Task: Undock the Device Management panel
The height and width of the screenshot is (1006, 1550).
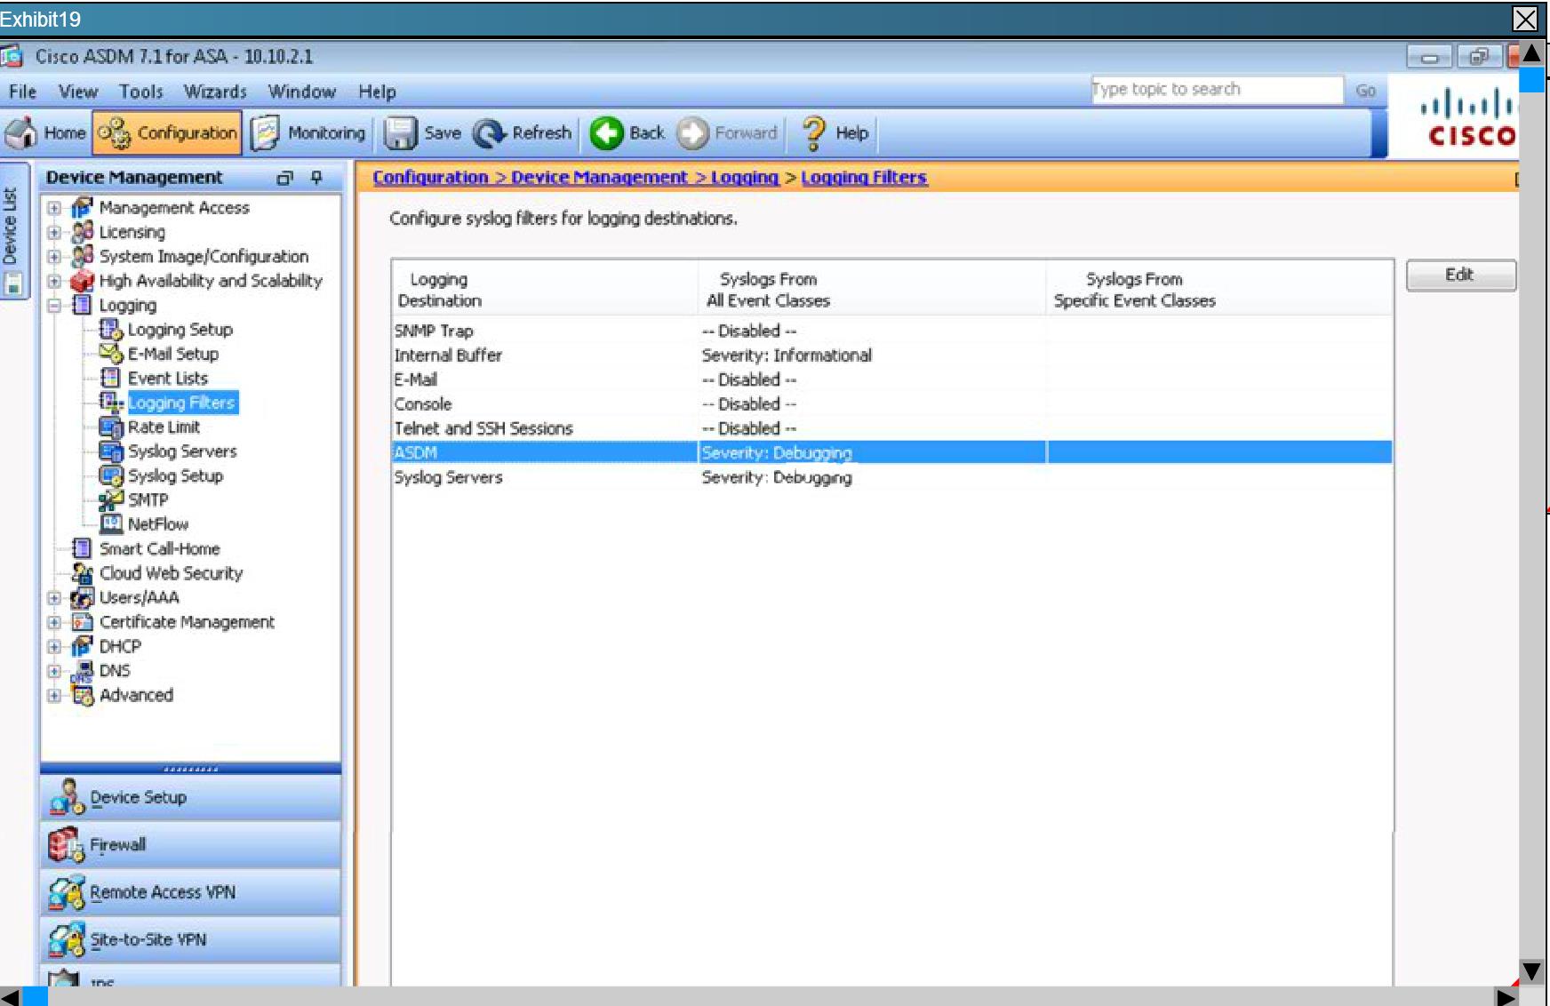Action: click(x=284, y=178)
